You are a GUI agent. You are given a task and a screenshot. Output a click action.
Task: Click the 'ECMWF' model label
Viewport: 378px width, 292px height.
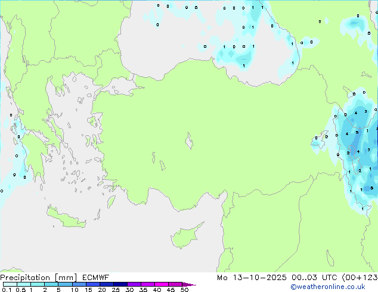(x=96, y=278)
